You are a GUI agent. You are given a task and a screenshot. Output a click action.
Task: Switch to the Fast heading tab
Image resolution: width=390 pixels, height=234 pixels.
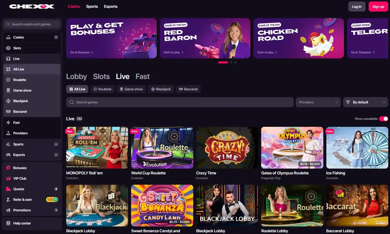point(142,76)
